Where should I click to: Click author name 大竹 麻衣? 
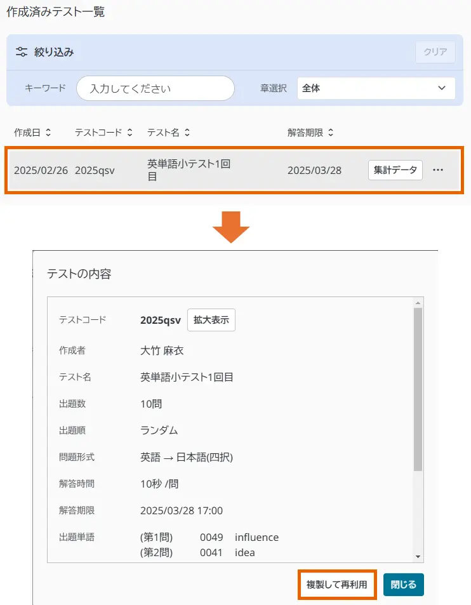162,350
